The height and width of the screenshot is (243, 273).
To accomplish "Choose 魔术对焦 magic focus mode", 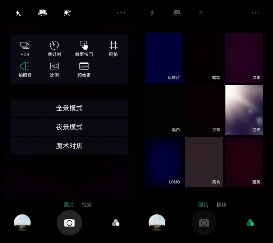I will coord(69,146).
